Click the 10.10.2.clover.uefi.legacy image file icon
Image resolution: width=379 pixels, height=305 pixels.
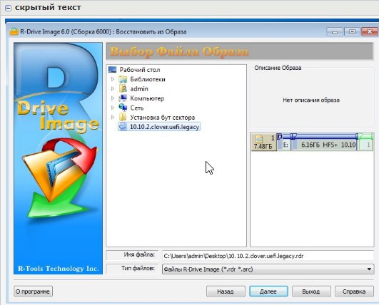(123, 127)
